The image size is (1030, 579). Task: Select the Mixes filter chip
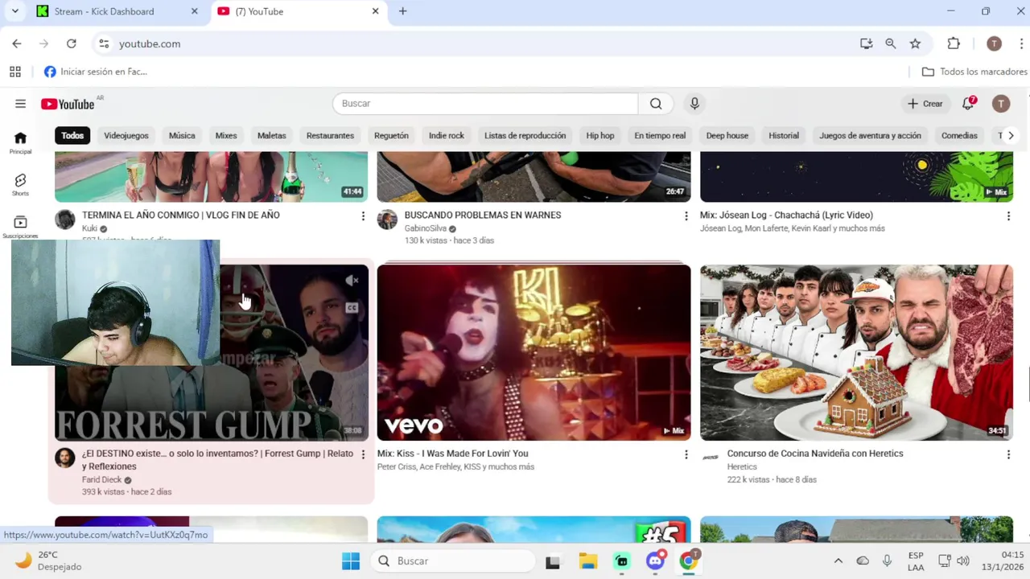(x=226, y=136)
